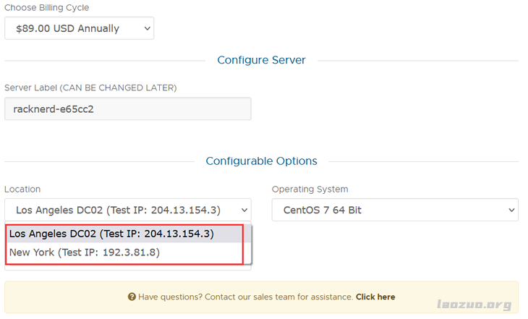Click the Location dropdown chevron arrow
528x319 pixels.
tap(244, 210)
